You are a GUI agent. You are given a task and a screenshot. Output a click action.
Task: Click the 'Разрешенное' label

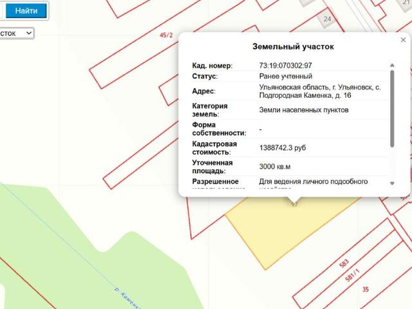click(216, 182)
